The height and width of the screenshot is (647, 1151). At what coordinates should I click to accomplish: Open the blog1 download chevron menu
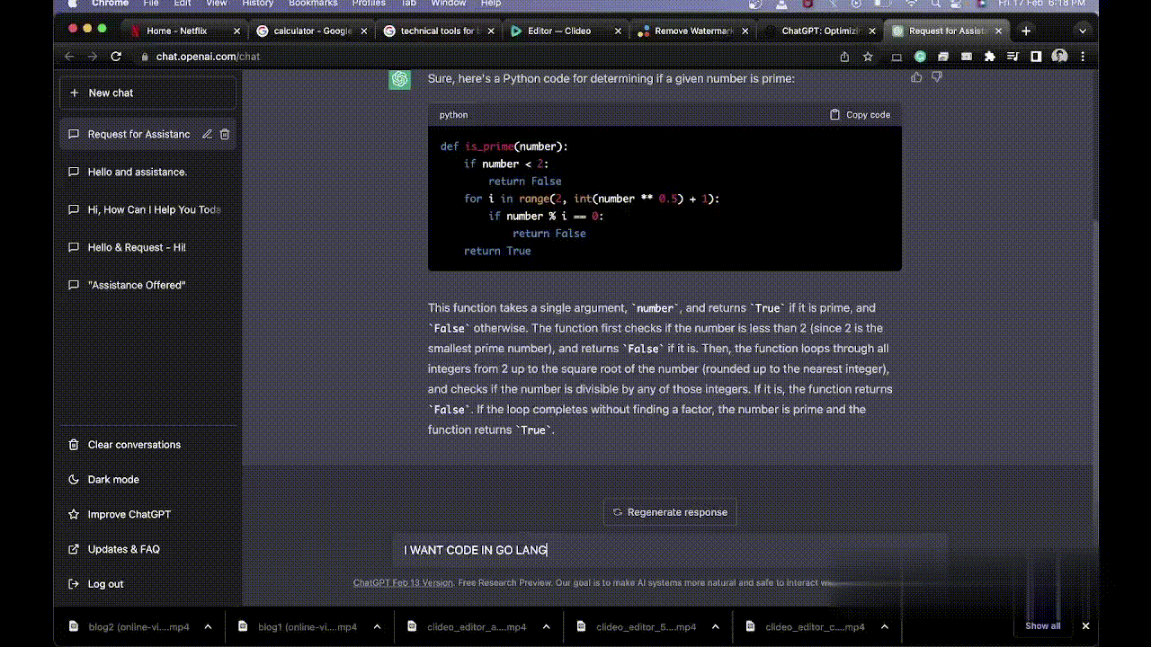(377, 627)
